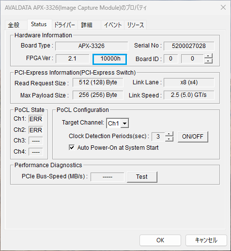Click the Link Speed 2.5 (5.0) GT/s value
Viewport: 231px width, 251px height.
pyautogui.click(x=189, y=95)
